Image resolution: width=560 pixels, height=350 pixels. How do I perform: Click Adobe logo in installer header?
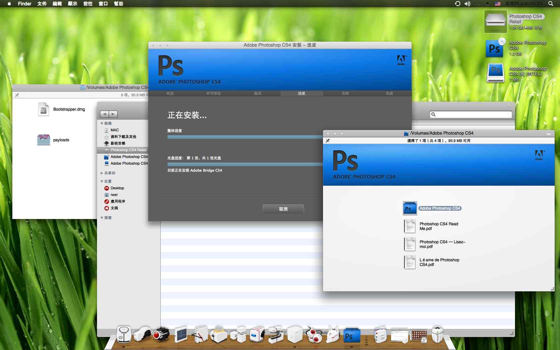[401, 60]
